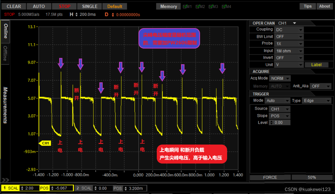The width and height of the screenshot is (335, 194).
Task: Toggle the M4 memory checkbox
Action: point(224,6)
